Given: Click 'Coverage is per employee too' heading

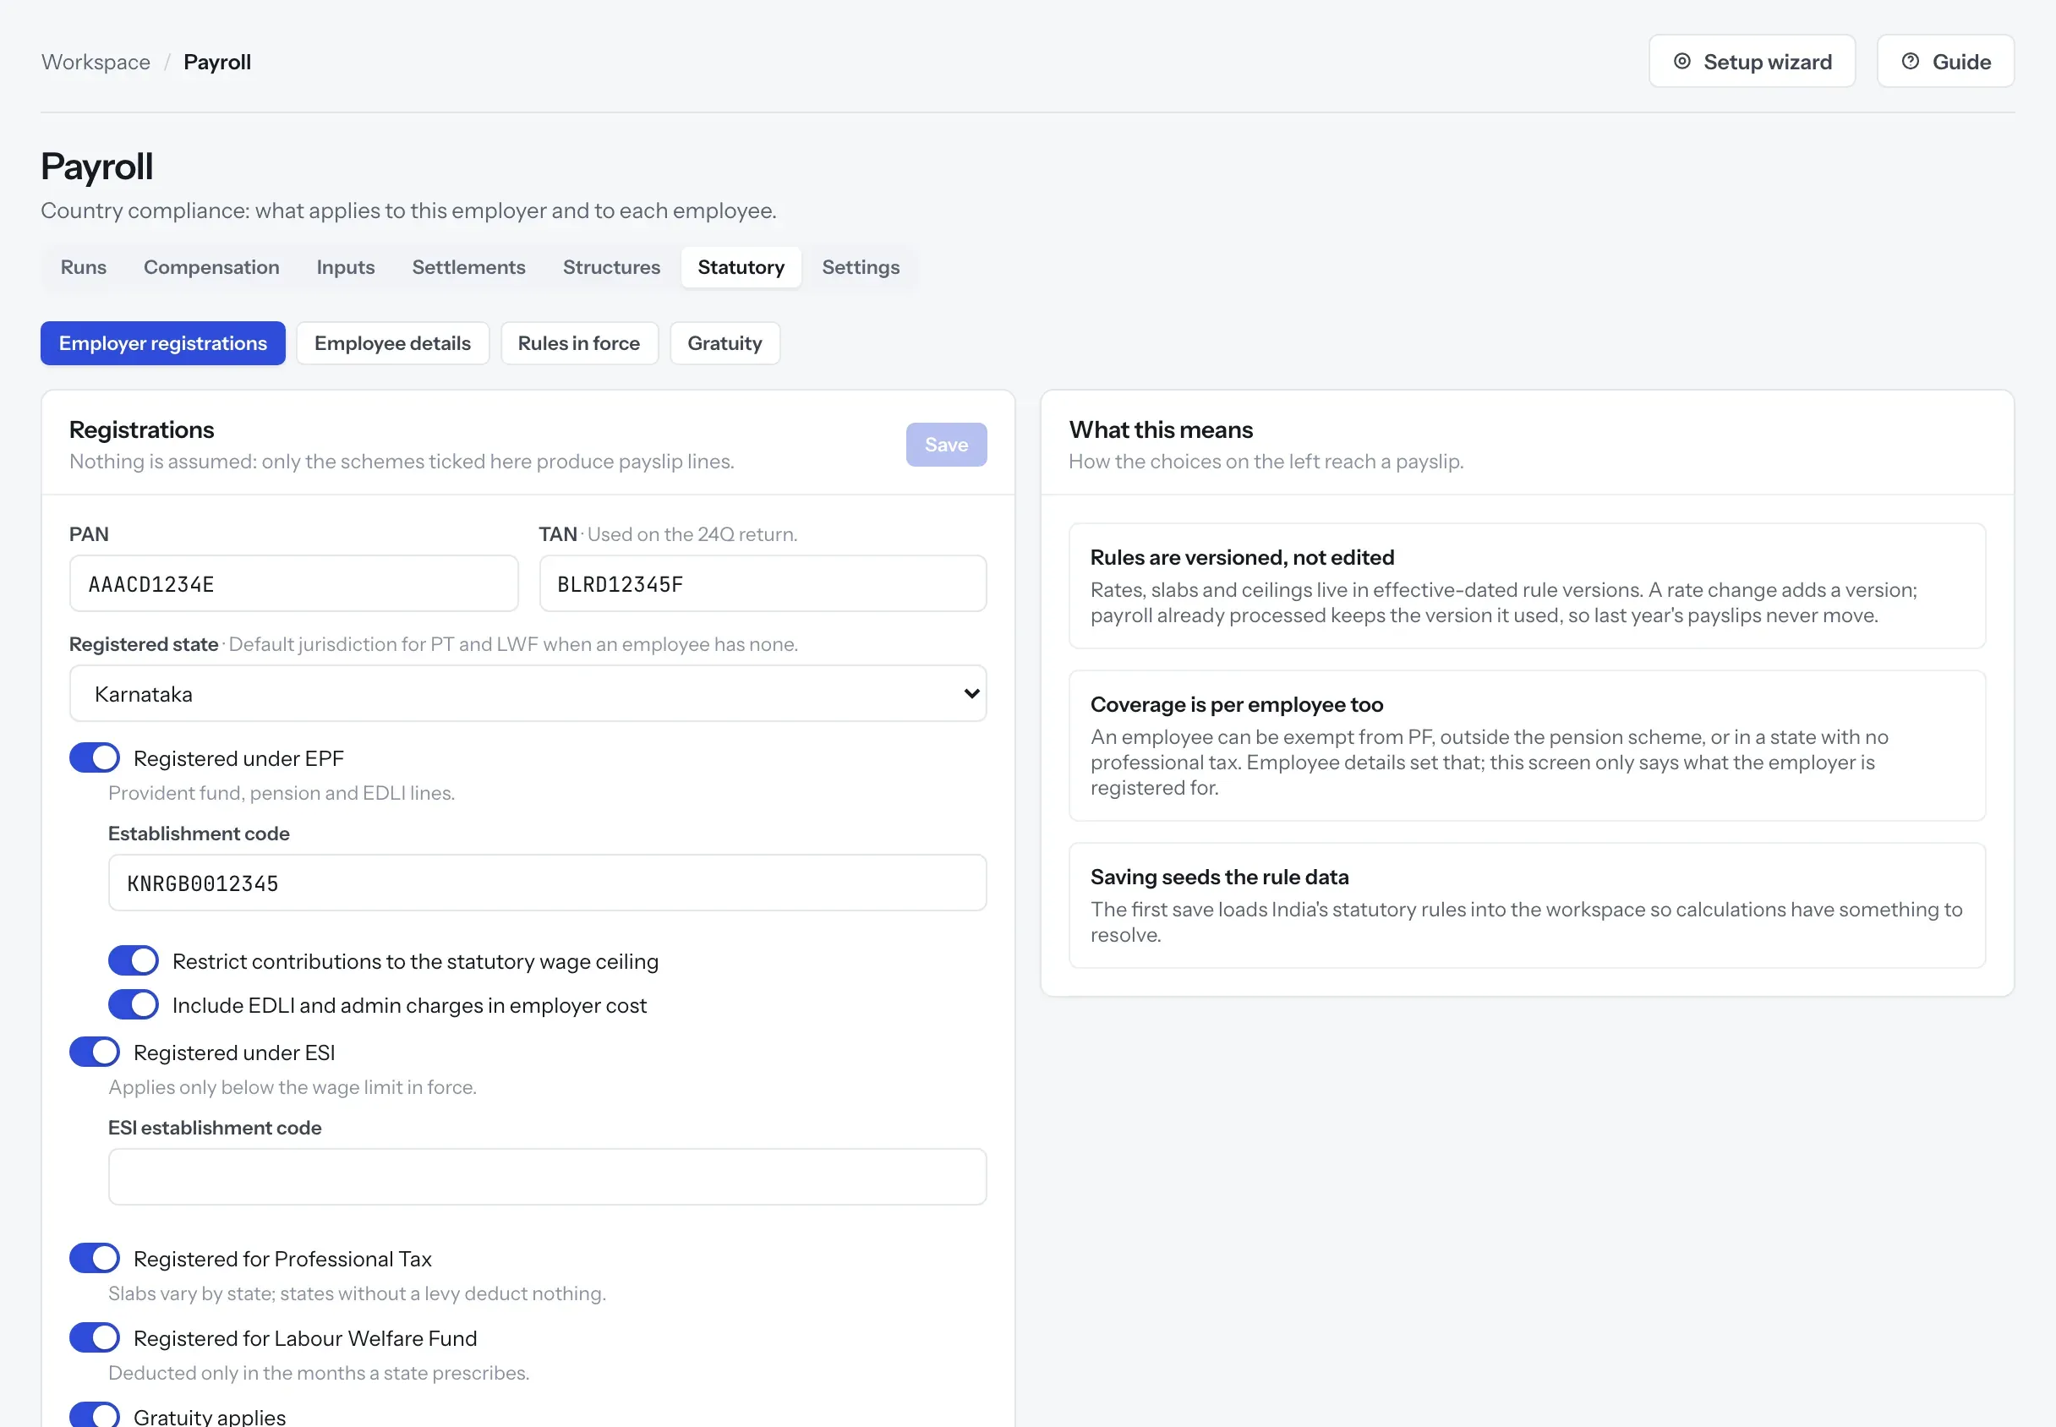Looking at the screenshot, I should (1236, 704).
